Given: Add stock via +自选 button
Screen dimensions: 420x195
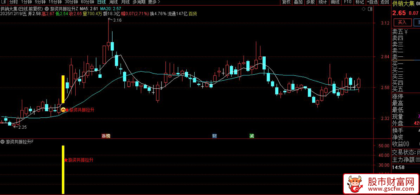Looking at the screenshot, I should (x=373, y=2).
